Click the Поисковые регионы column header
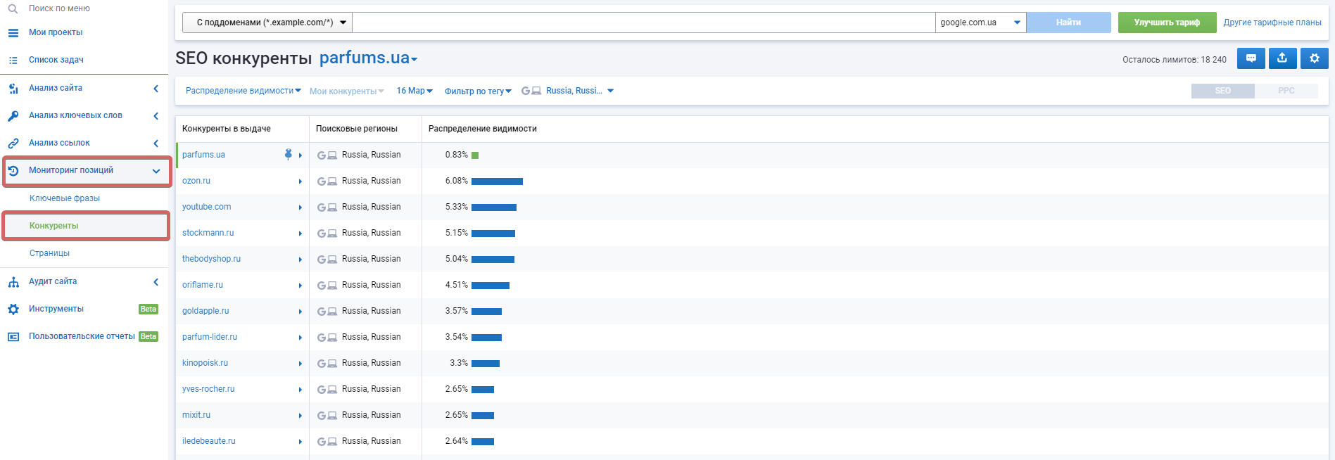The width and height of the screenshot is (1335, 460). pyautogui.click(x=357, y=129)
